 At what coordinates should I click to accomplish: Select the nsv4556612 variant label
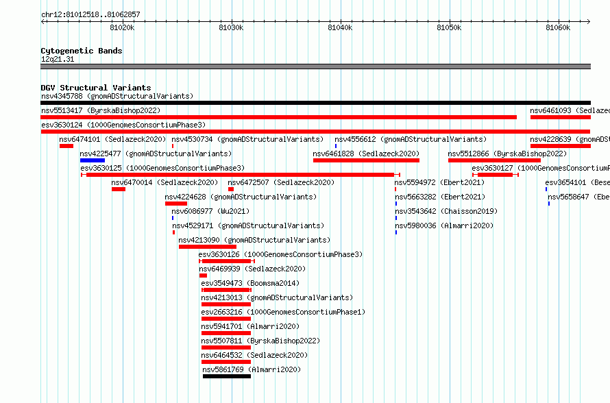pyautogui.click(x=411, y=139)
